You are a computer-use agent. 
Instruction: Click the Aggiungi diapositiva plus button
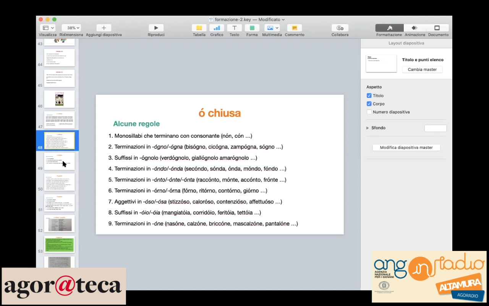point(104,28)
